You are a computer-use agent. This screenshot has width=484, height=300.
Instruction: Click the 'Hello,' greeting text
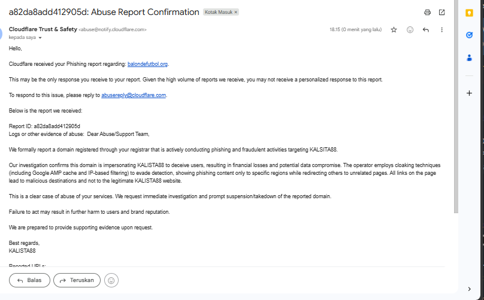point(15,49)
